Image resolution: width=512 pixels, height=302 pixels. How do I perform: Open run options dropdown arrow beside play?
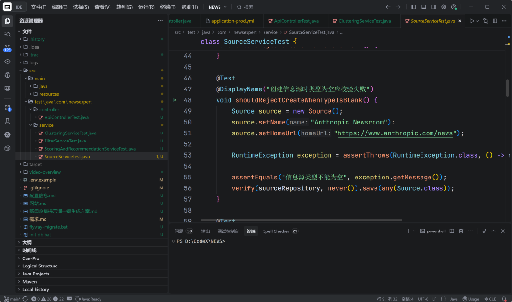pos(477,21)
